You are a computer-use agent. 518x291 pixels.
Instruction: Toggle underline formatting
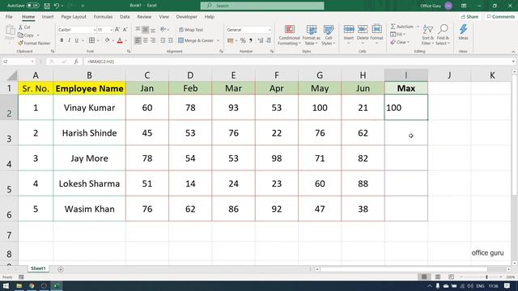coord(77,40)
